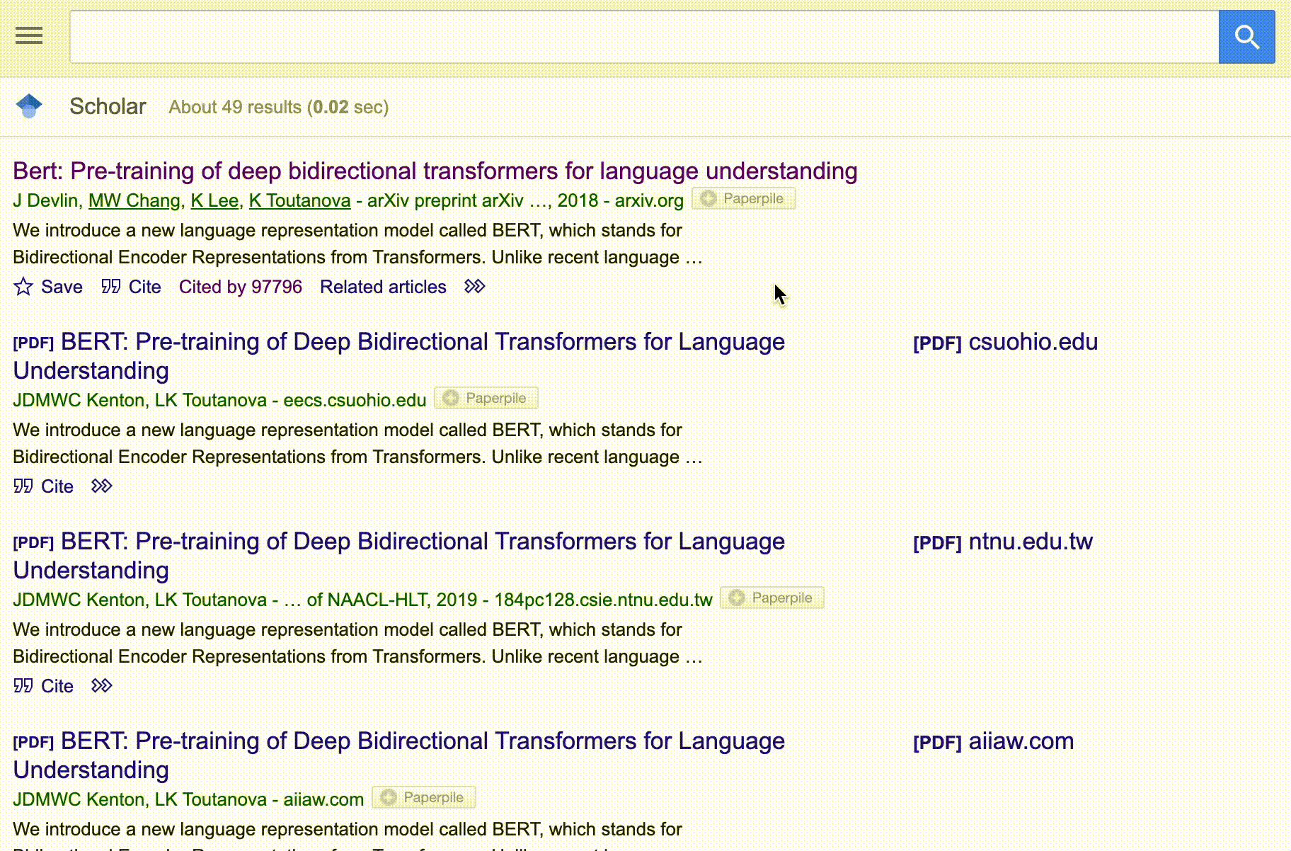The width and height of the screenshot is (1291, 851).
Task: Click in the Scholar search input field
Action: [643, 37]
